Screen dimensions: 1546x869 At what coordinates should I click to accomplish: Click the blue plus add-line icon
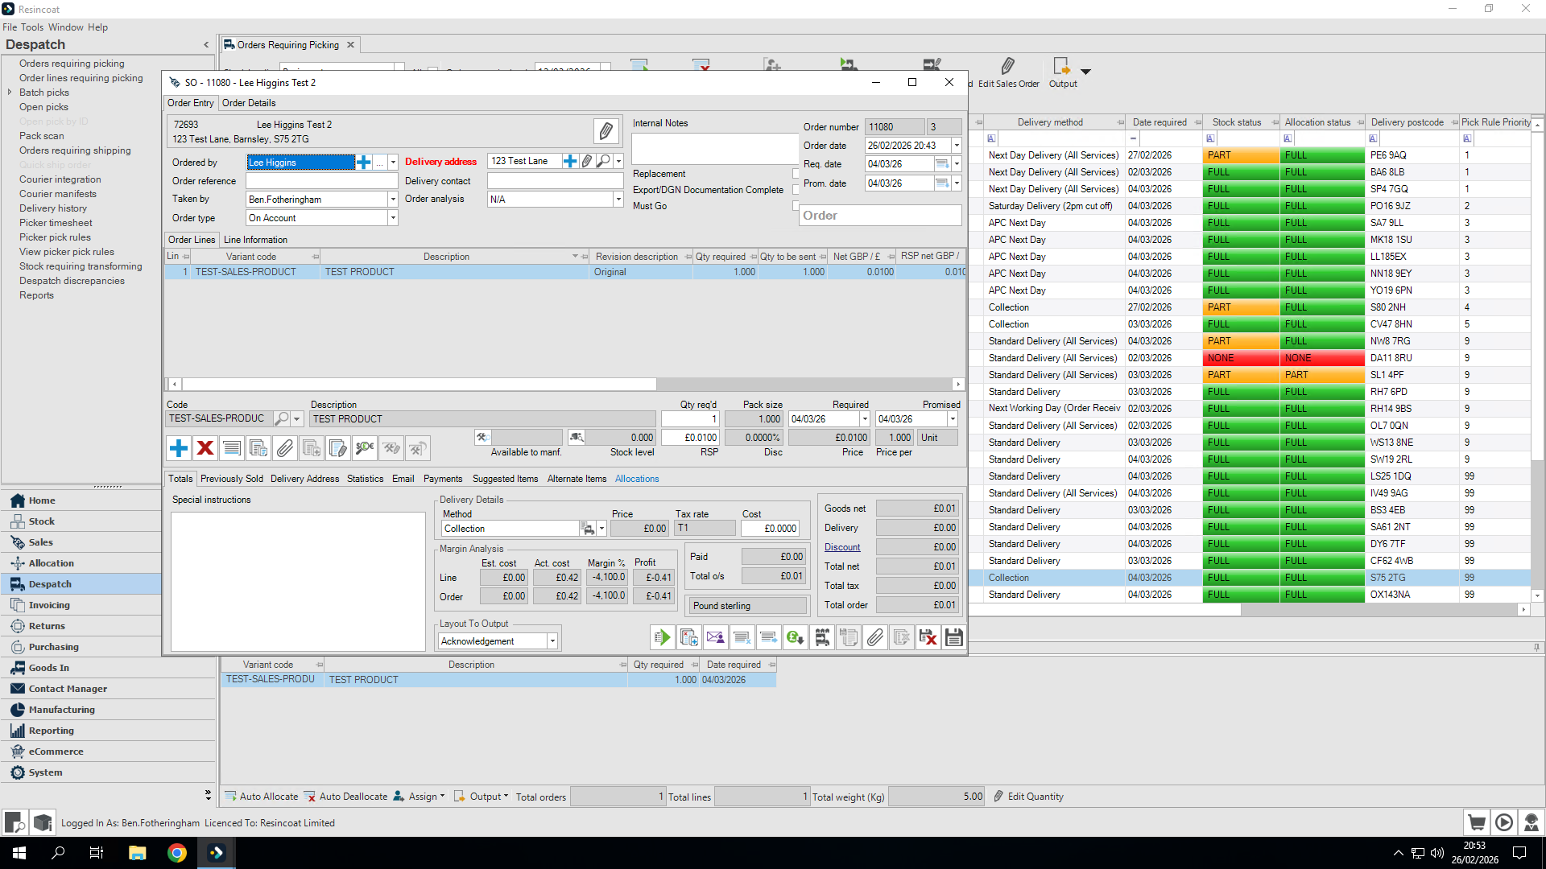tap(179, 448)
